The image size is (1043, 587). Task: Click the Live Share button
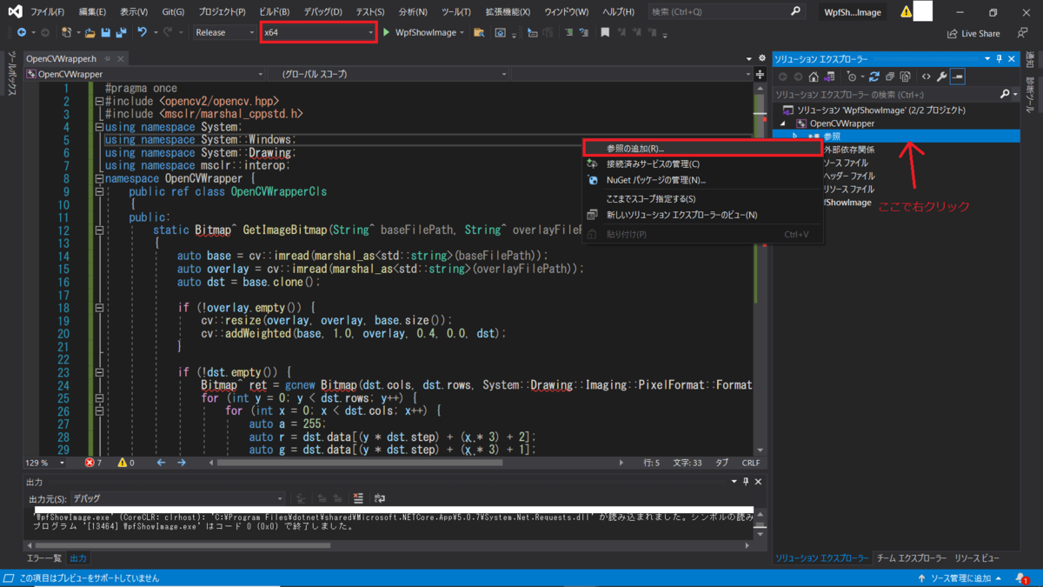(x=973, y=33)
